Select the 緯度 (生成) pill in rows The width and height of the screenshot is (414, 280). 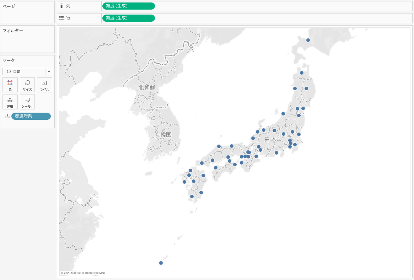[128, 18]
